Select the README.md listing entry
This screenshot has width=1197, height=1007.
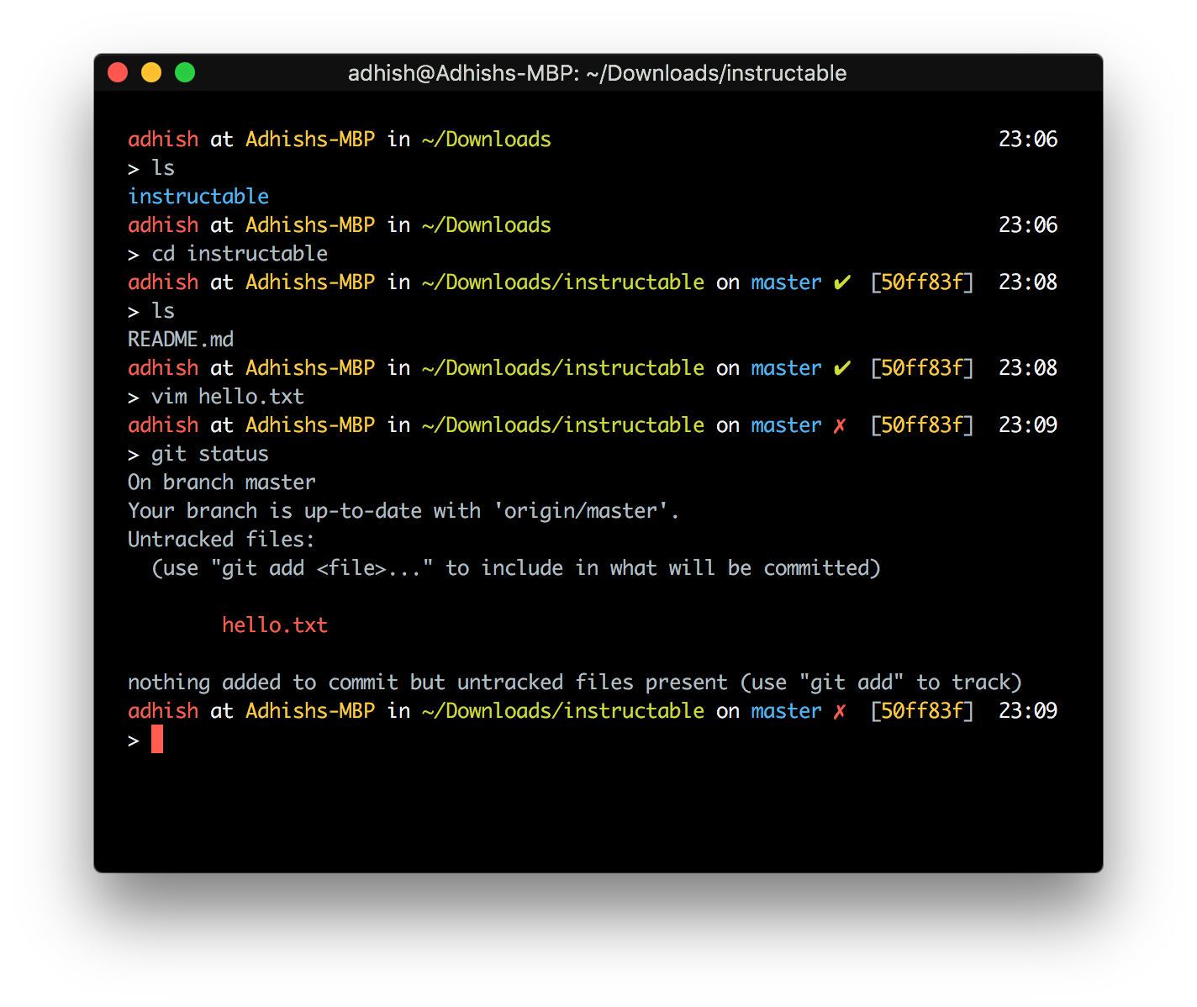pyautogui.click(x=180, y=339)
